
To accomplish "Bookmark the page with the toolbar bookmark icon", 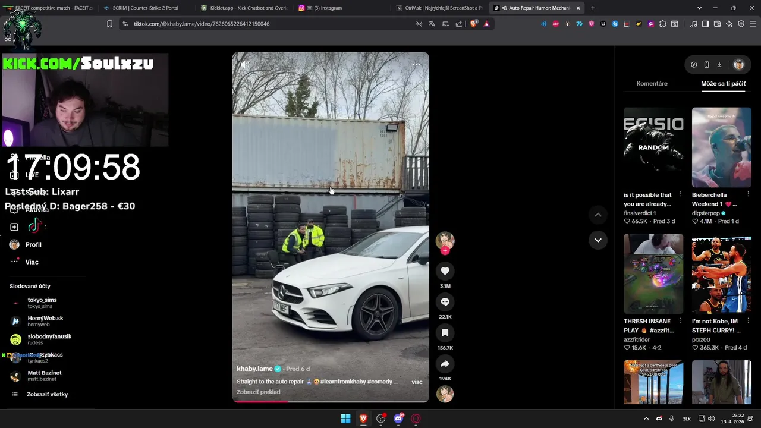I will (109, 24).
